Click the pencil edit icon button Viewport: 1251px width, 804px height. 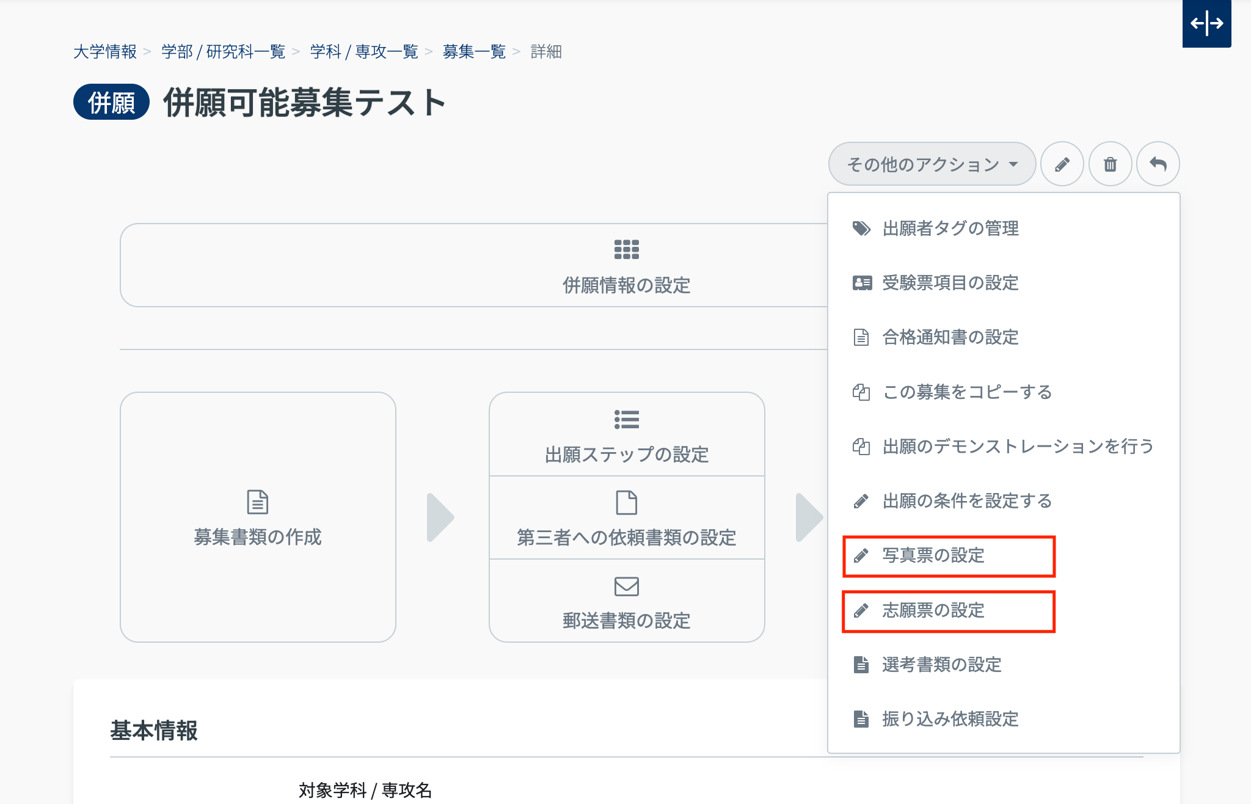coord(1062,164)
